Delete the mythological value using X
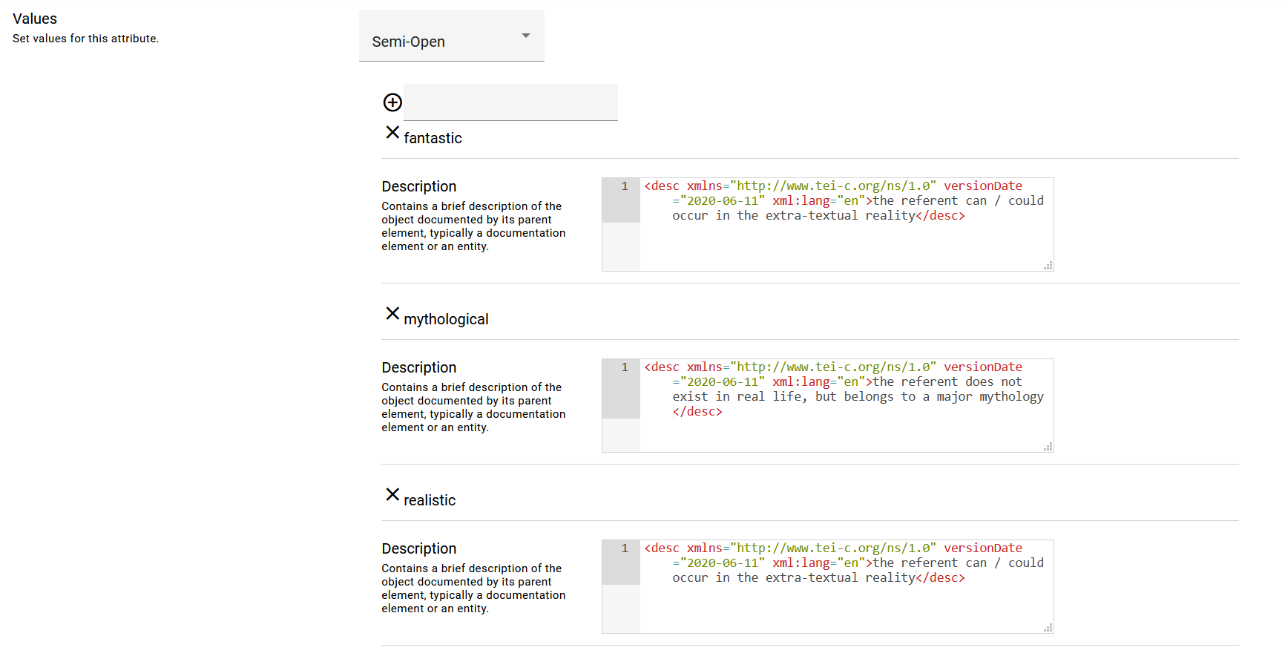 392,313
